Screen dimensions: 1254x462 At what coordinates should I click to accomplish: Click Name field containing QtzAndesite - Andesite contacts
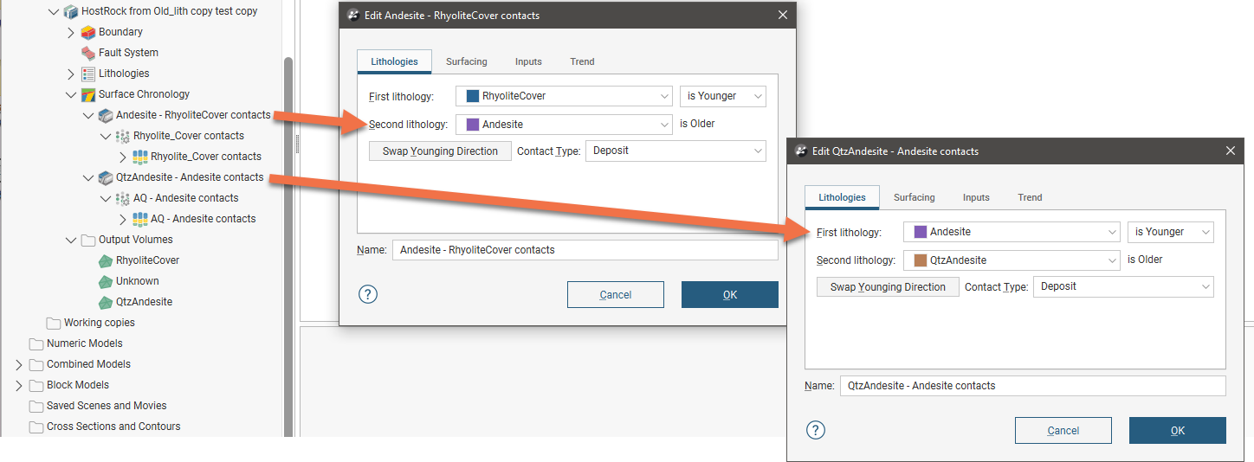coord(1032,386)
